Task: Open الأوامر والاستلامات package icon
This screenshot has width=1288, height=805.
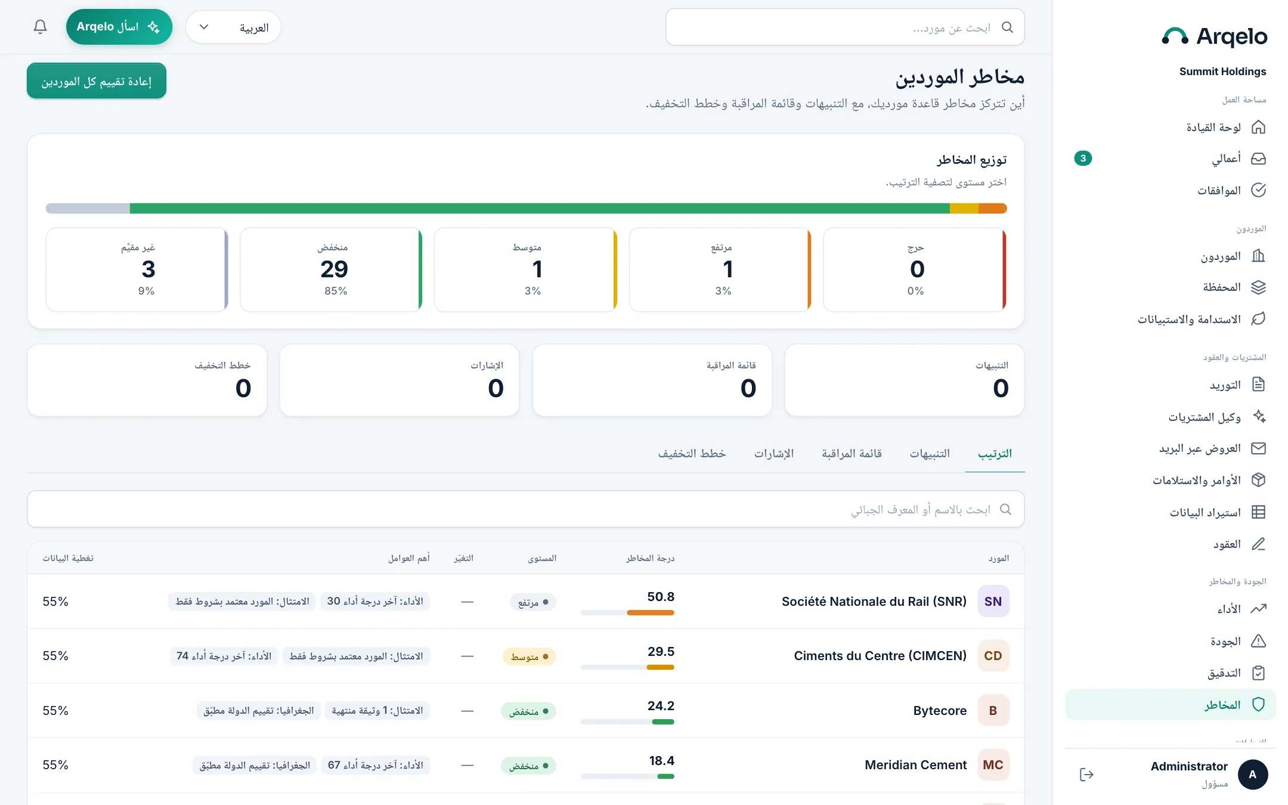Action: 1258,480
